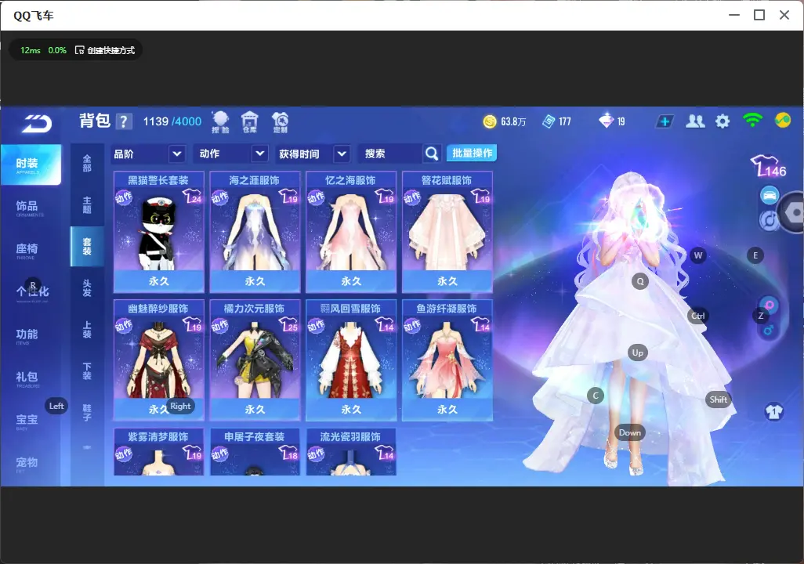Click the blue coupon currency icon

click(x=549, y=121)
